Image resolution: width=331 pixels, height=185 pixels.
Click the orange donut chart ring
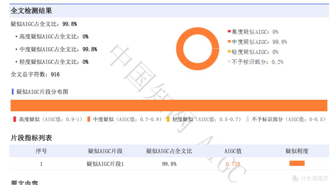click(x=198, y=49)
